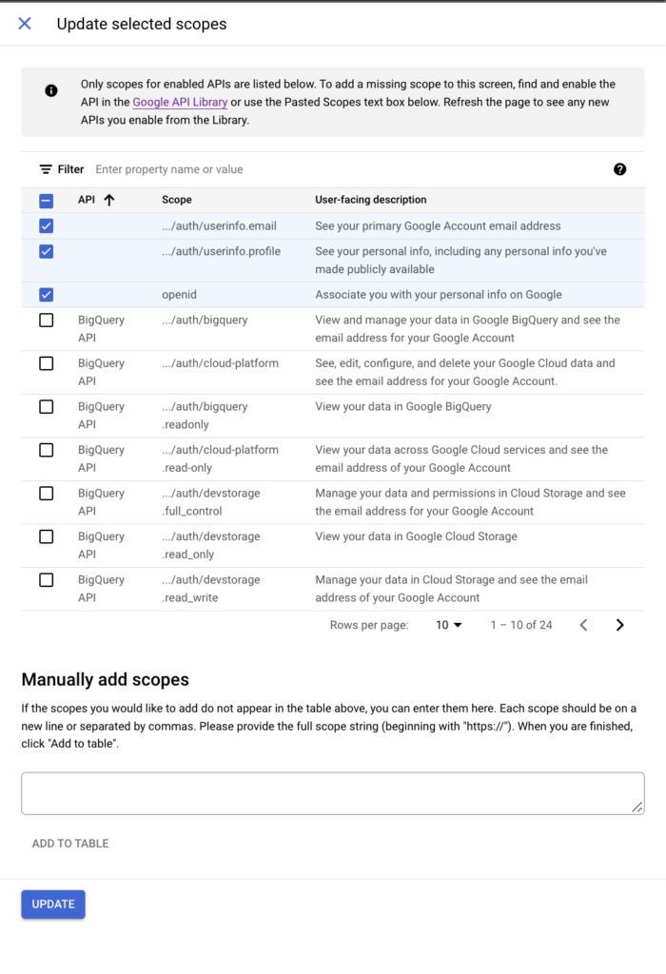Screen dimensions: 666x974
Task: Check the devstorage.read_write scope checkbox
Action: pyautogui.click(x=46, y=579)
